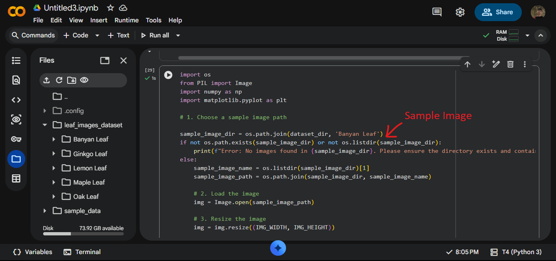Move the cell up with the arrow icon
Image resolution: width=556 pixels, height=261 pixels.
click(x=467, y=64)
